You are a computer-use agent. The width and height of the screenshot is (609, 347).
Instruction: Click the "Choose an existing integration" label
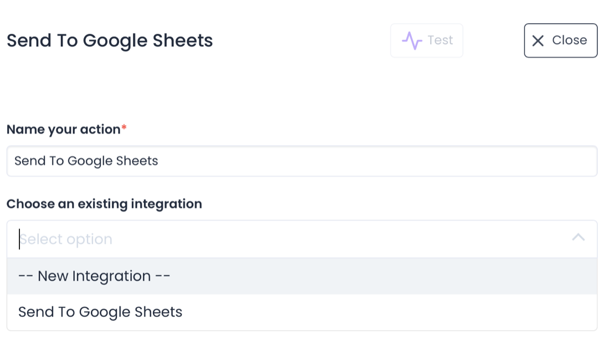coord(104,204)
